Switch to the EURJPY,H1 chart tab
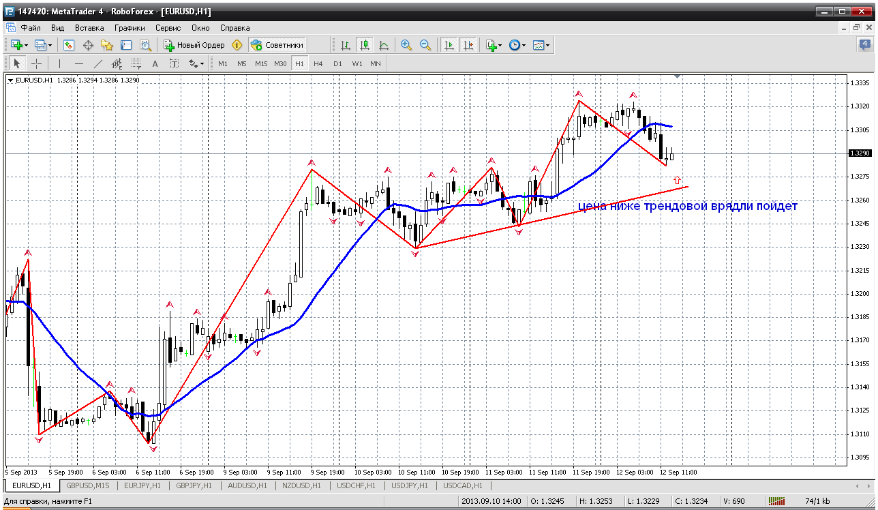 pyautogui.click(x=142, y=485)
